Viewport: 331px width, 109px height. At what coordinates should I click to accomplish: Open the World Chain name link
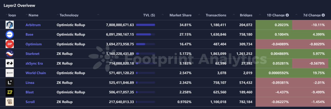click(36, 73)
